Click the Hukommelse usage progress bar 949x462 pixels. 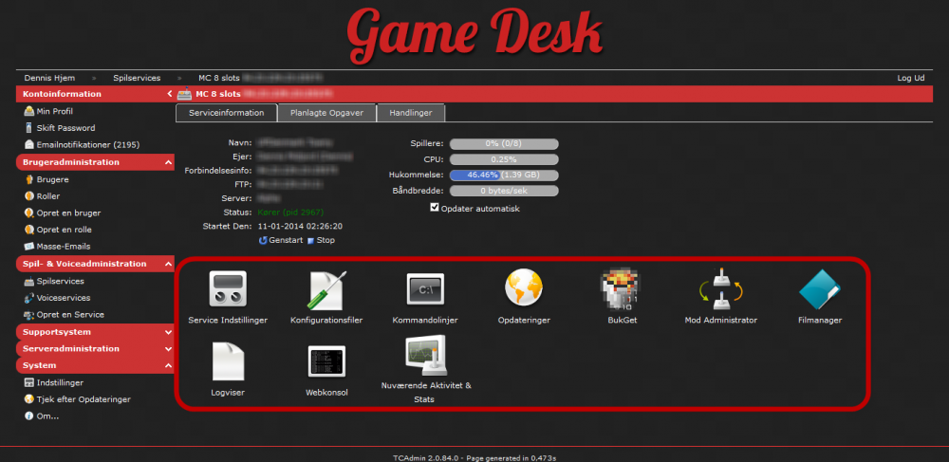pyautogui.click(x=504, y=176)
